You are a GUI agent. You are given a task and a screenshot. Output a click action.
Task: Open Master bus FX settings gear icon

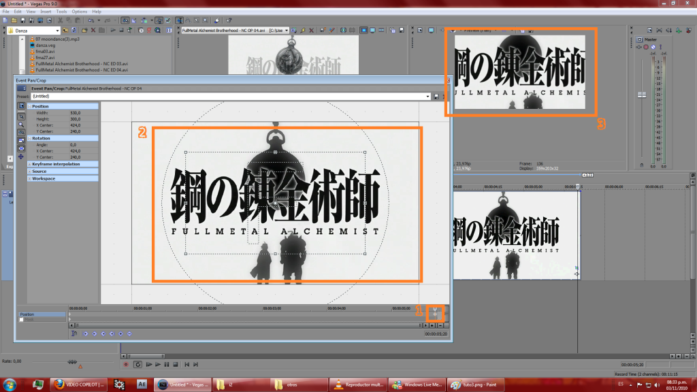[647, 47]
